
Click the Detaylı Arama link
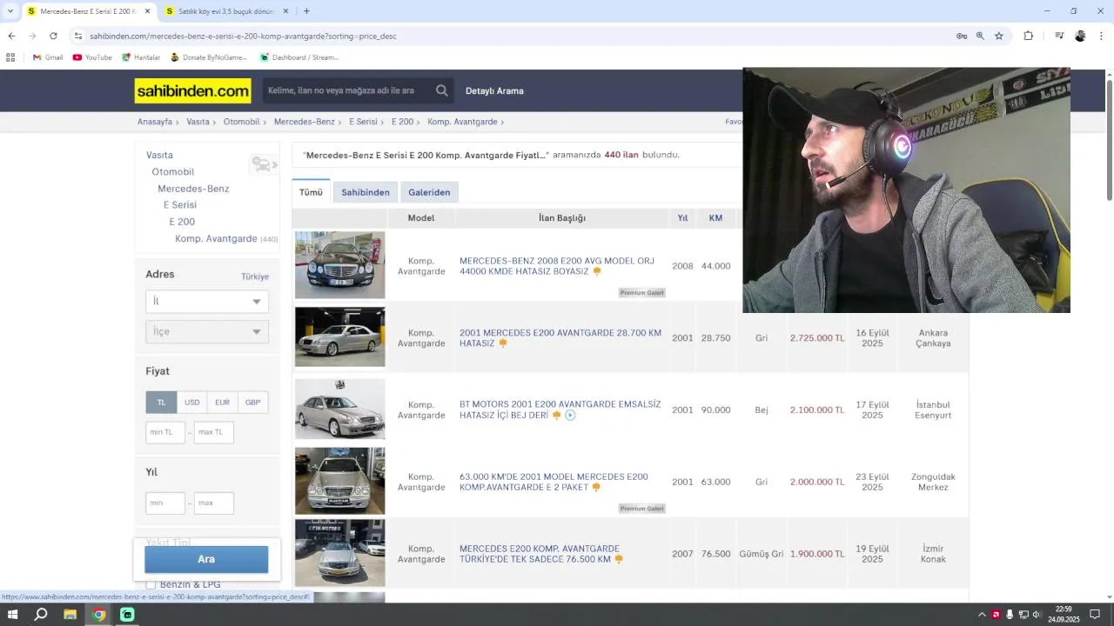pyautogui.click(x=494, y=90)
